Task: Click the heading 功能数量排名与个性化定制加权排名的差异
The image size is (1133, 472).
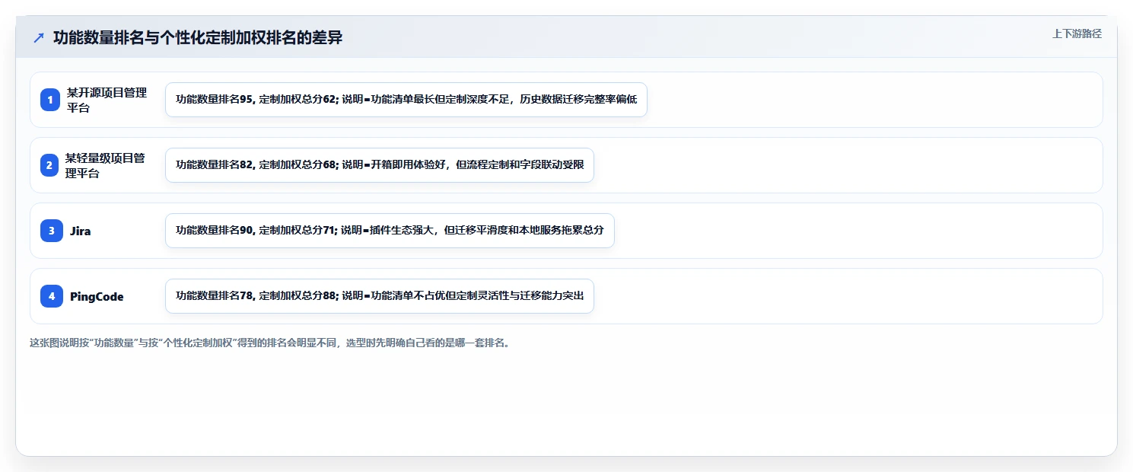Action: coord(198,37)
